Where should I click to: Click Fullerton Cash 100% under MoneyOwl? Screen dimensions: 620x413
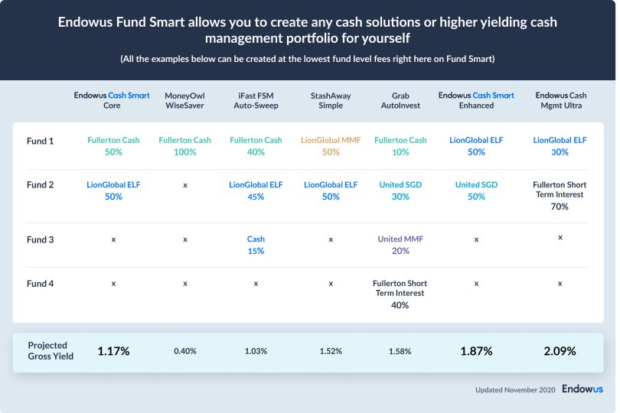coord(184,146)
